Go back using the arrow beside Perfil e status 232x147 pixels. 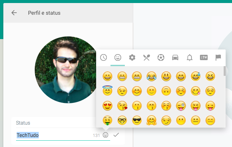click(14, 13)
